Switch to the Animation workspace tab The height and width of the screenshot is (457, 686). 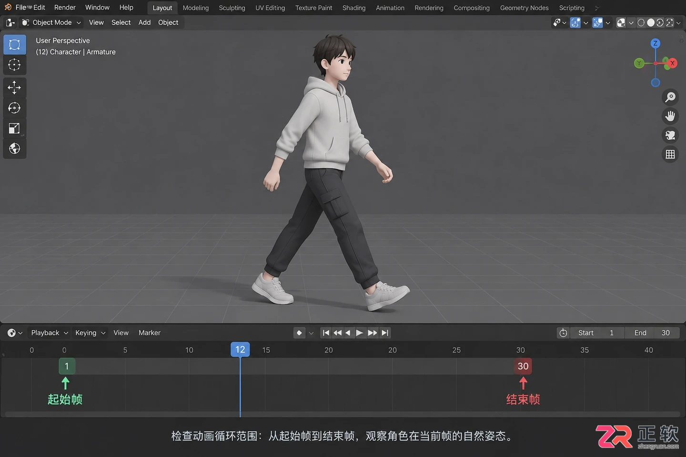click(x=390, y=8)
